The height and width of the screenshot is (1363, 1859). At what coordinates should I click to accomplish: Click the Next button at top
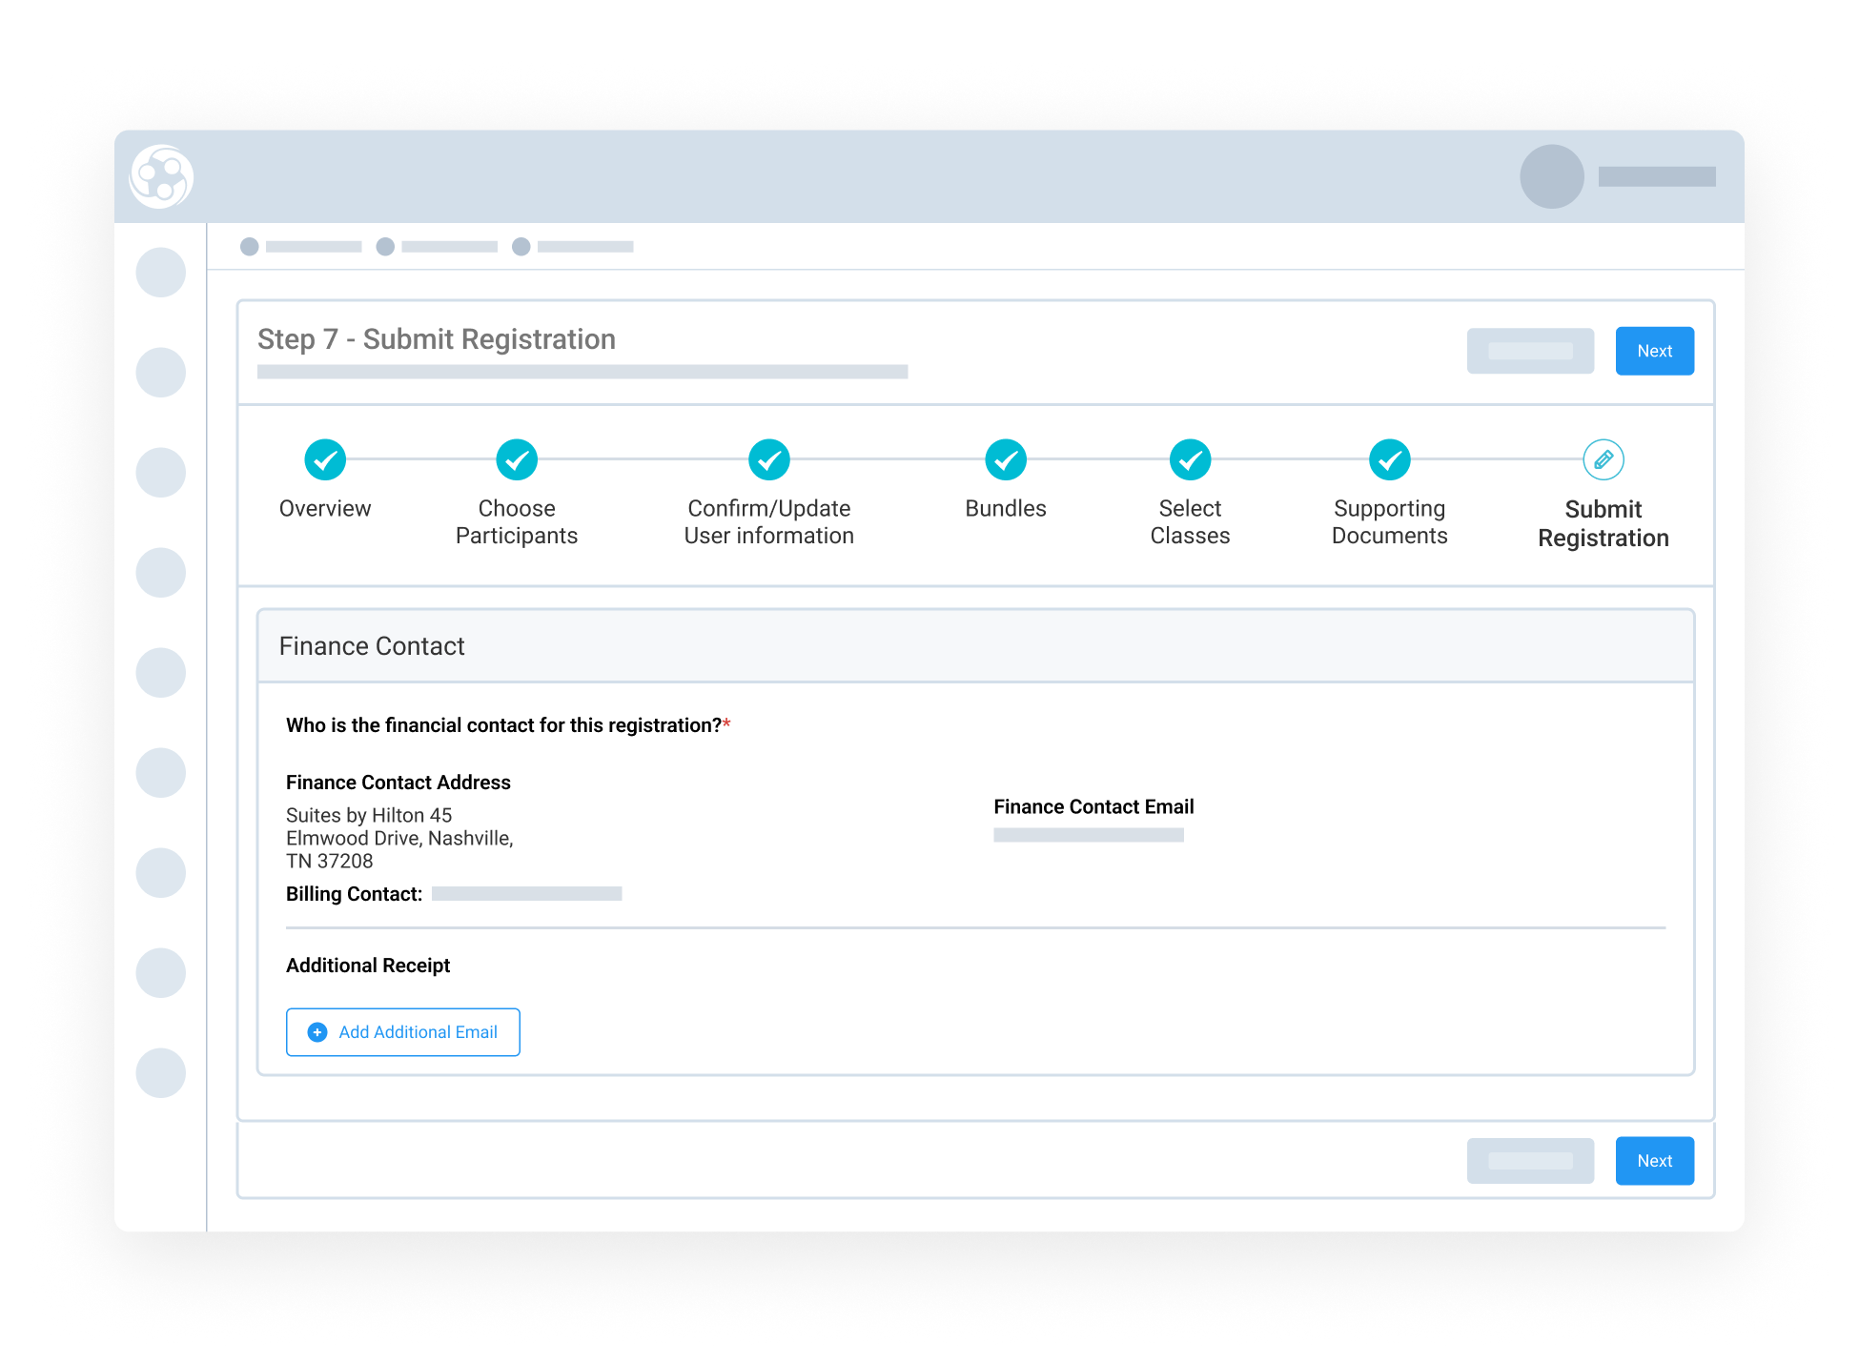tap(1655, 351)
